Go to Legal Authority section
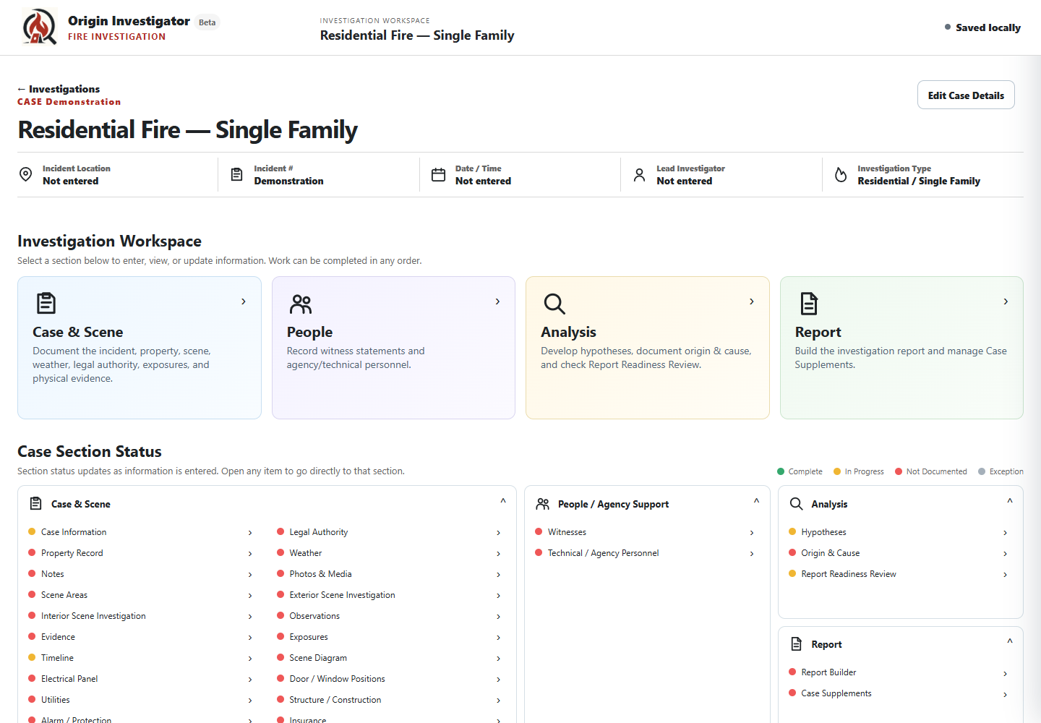The width and height of the screenshot is (1041, 723). [390, 532]
